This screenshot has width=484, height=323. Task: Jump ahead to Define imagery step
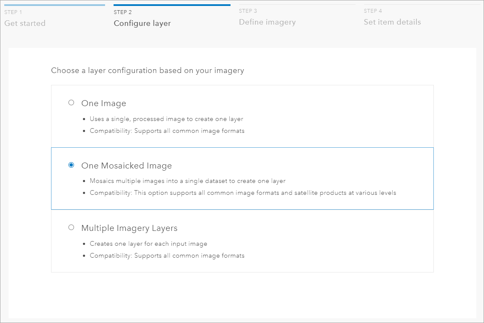click(267, 22)
